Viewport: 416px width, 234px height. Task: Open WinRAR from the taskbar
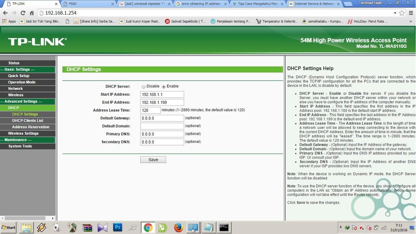pos(87,227)
